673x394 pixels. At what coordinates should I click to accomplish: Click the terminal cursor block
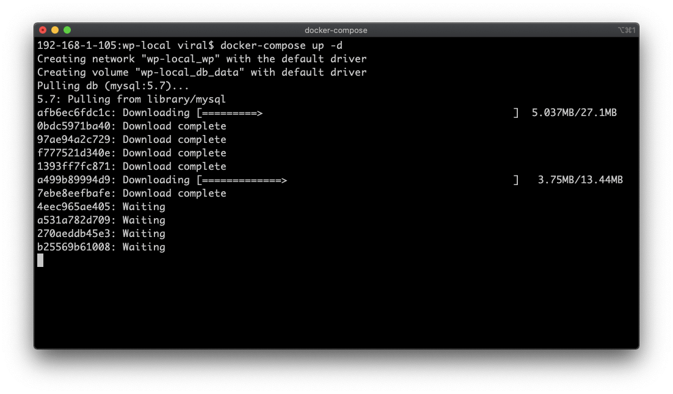[x=40, y=260]
